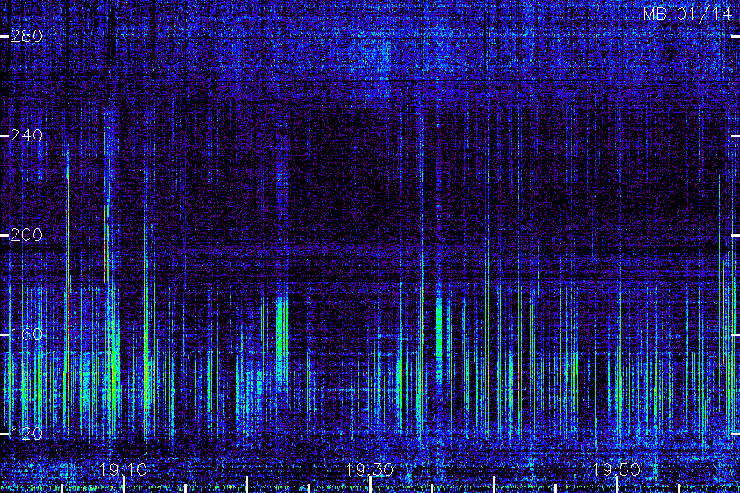Click the 240 frequency axis label
This screenshot has height=493, width=740.
[26, 136]
